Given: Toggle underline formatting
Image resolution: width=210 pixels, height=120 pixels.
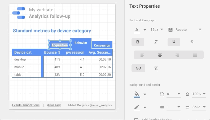Looking at the screenshot, I should pyautogui.click(x=174, y=42).
